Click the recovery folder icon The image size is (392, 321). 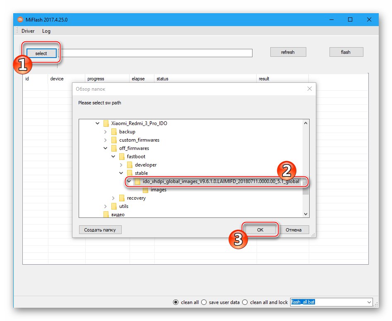122,198
